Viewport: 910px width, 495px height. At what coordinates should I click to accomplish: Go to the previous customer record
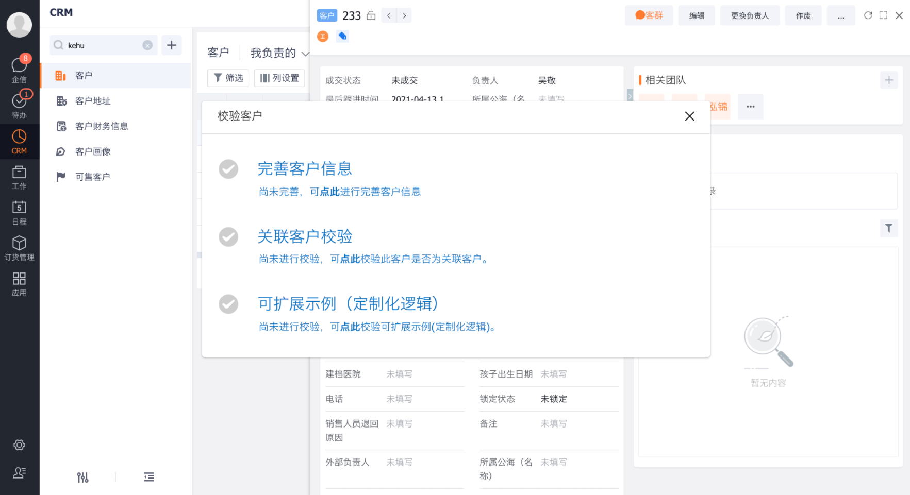click(389, 16)
